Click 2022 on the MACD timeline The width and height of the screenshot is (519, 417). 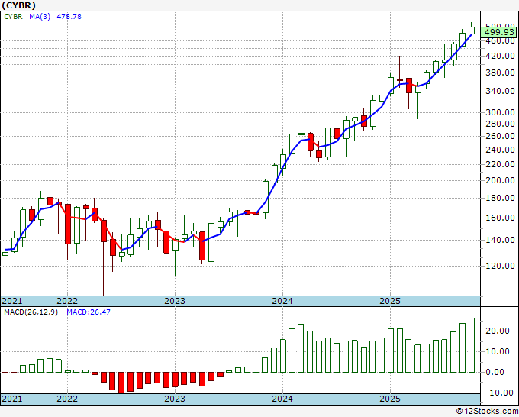[67, 399]
